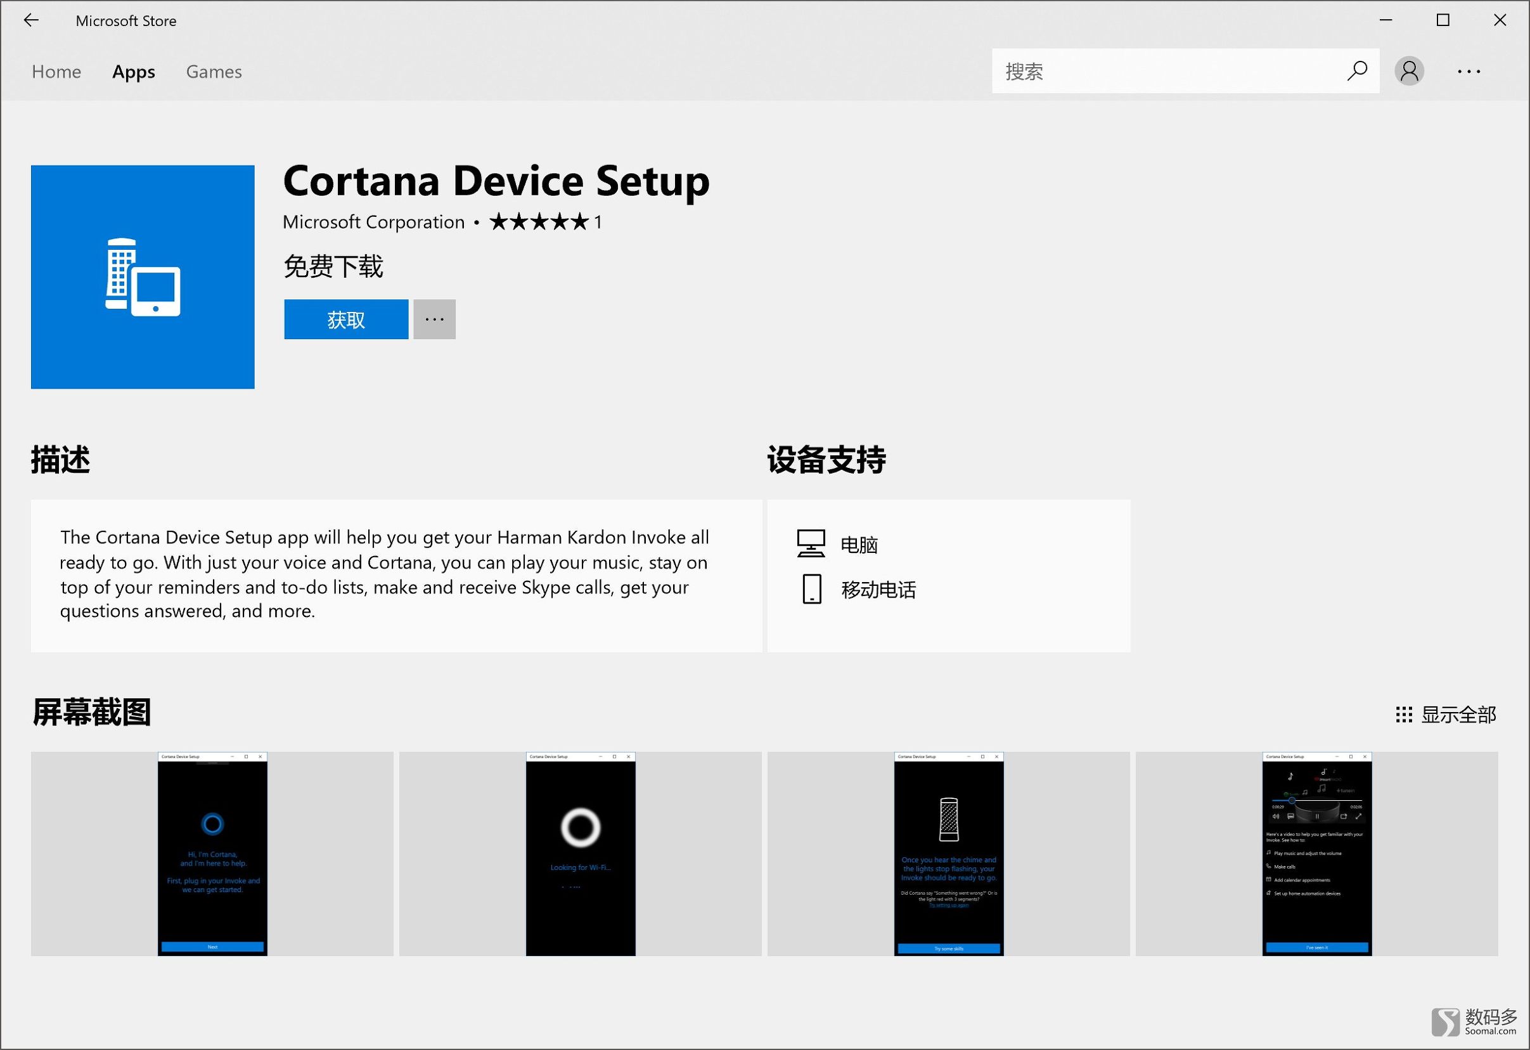Click into the 搜索 search field
This screenshot has height=1050, width=1530.
click(1166, 70)
